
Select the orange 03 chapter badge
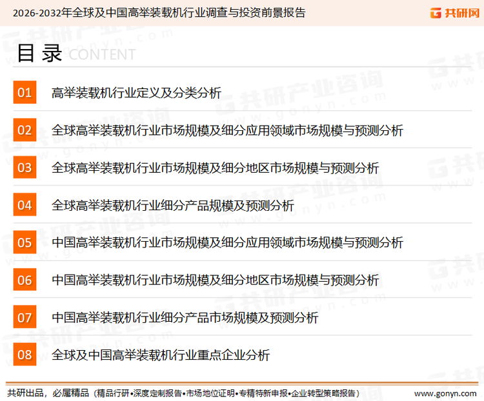click(x=25, y=167)
